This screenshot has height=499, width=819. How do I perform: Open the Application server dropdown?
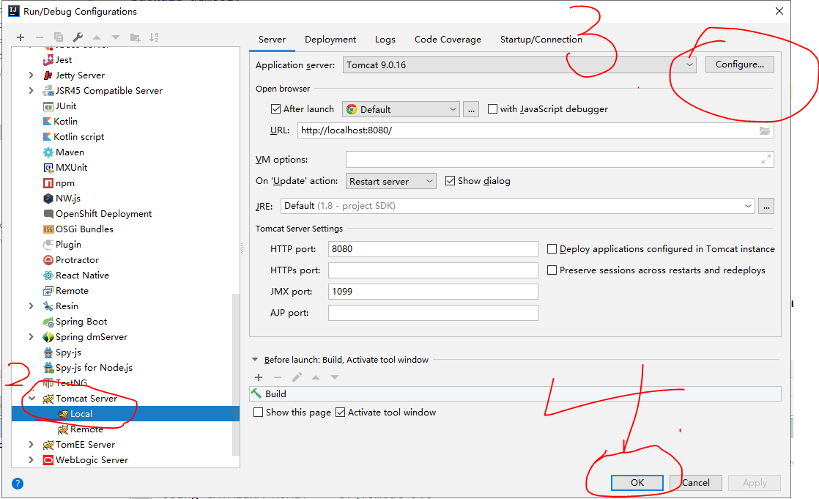click(519, 64)
